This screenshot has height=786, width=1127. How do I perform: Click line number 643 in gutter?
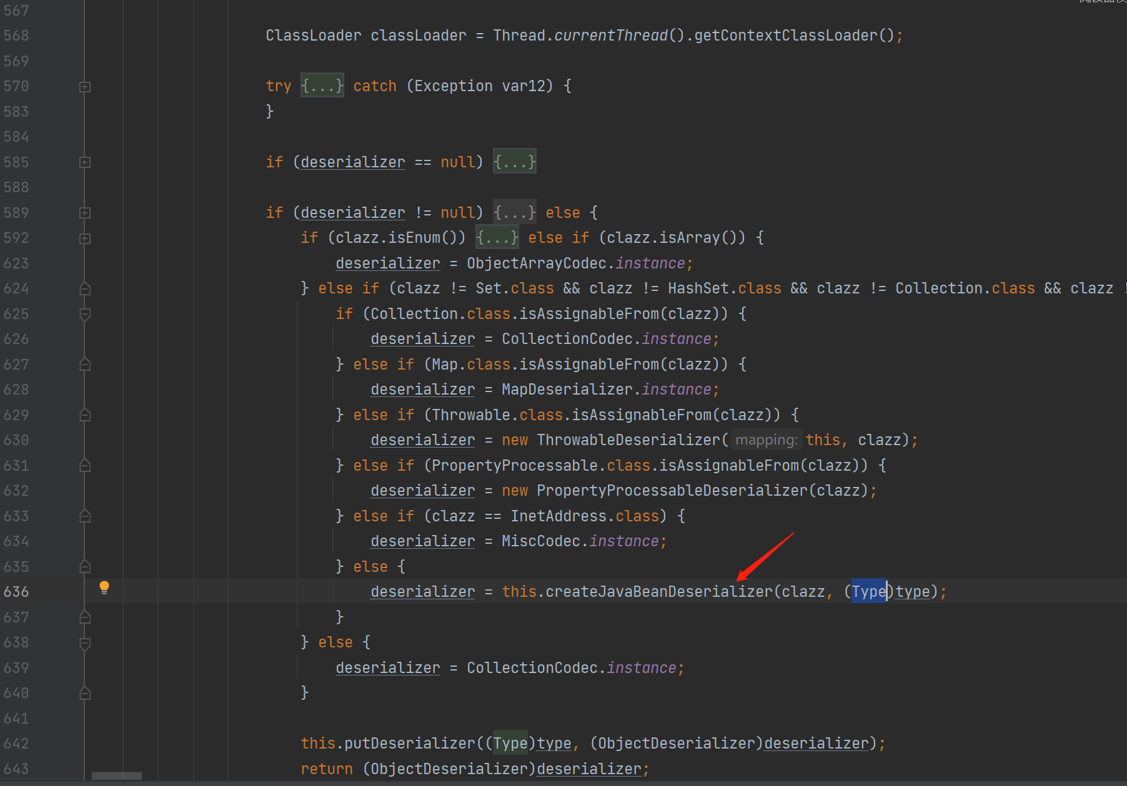[16, 769]
